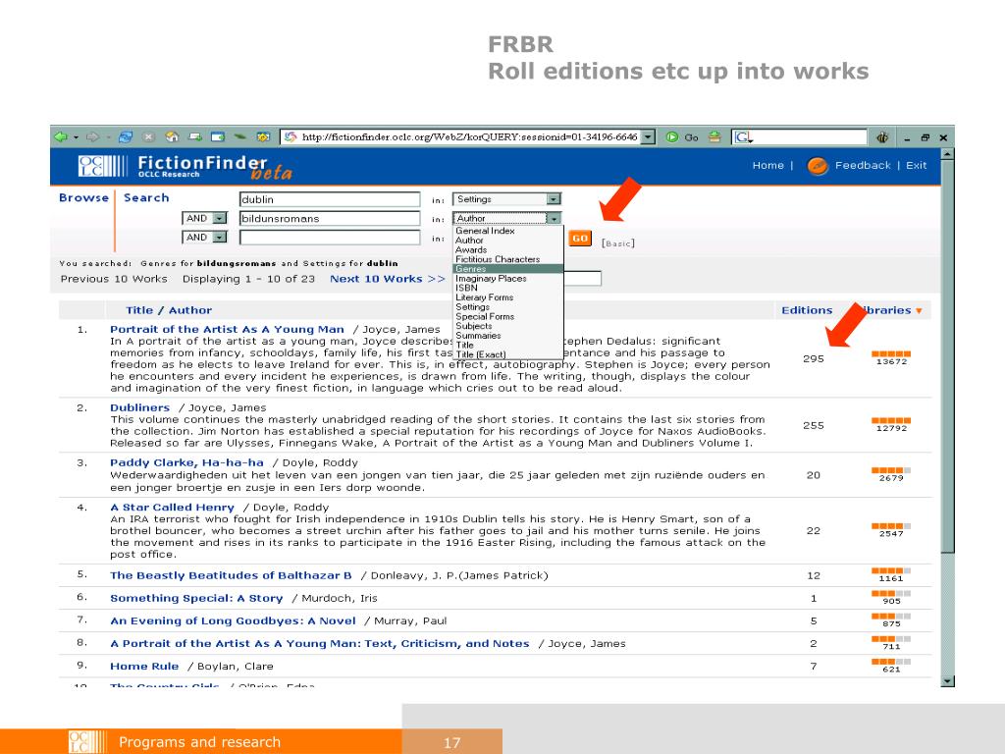1005x754 pixels.
Task: Choose Imaginary Places option
Action: 491,279
